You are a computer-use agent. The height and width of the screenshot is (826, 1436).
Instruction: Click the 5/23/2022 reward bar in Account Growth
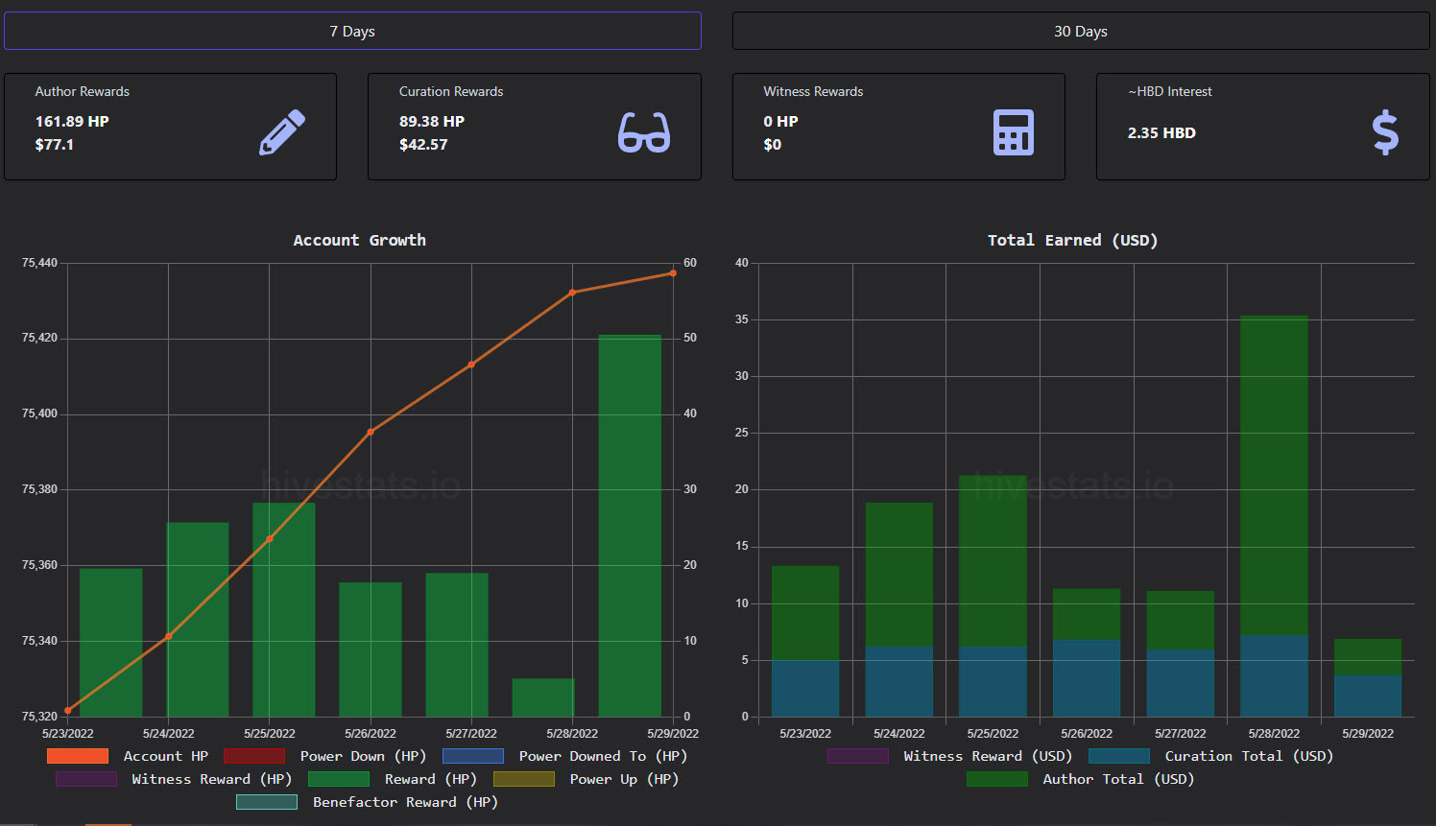tap(110, 643)
